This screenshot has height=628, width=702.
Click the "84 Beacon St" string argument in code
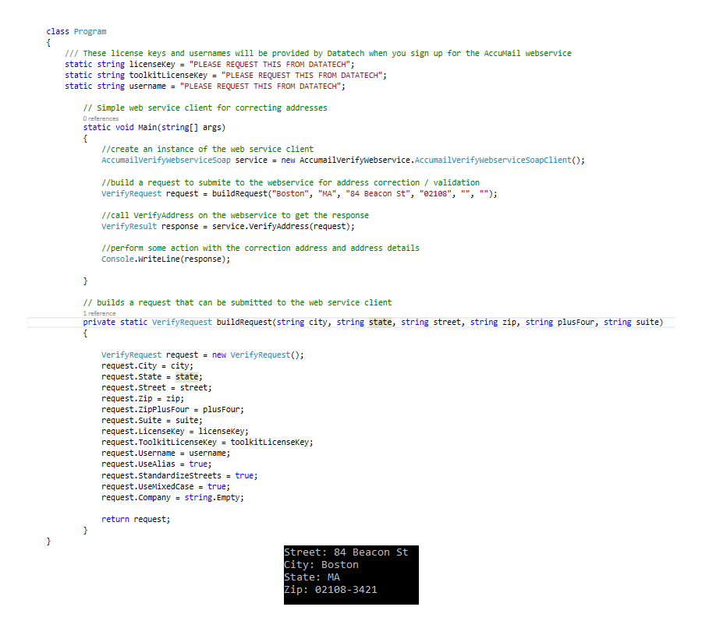pyautogui.click(x=378, y=194)
